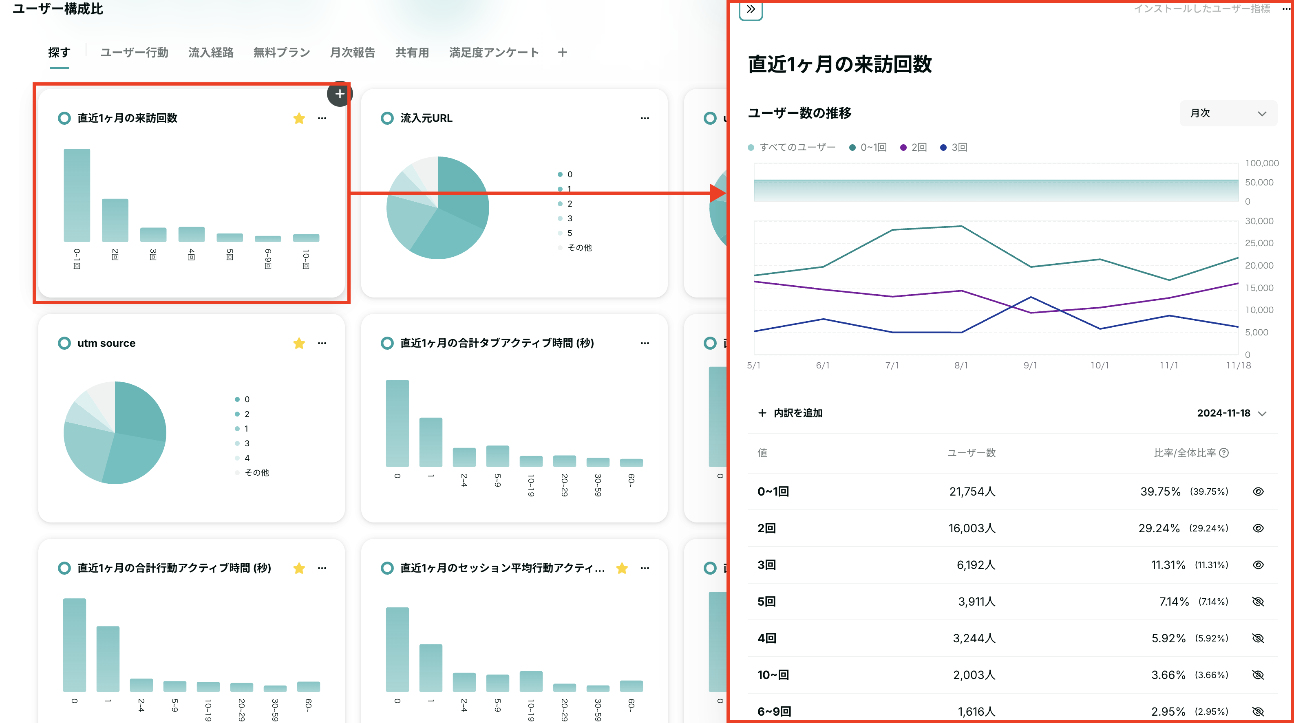This screenshot has height=723, width=1294.
Task: Unfavorite the 直近1ヶ月の来訪回数 card star
Action: tap(299, 118)
